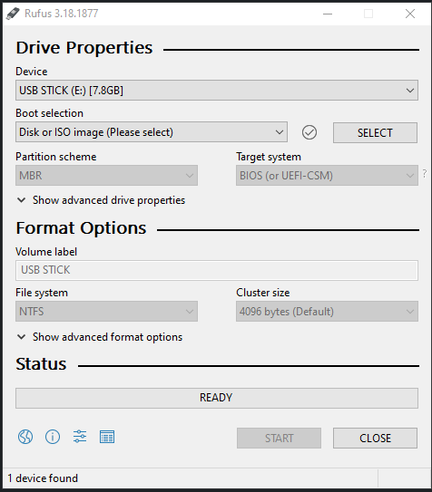The width and height of the screenshot is (432, 492).
Task: Click the SELECT button
Action: click(375, 132)
